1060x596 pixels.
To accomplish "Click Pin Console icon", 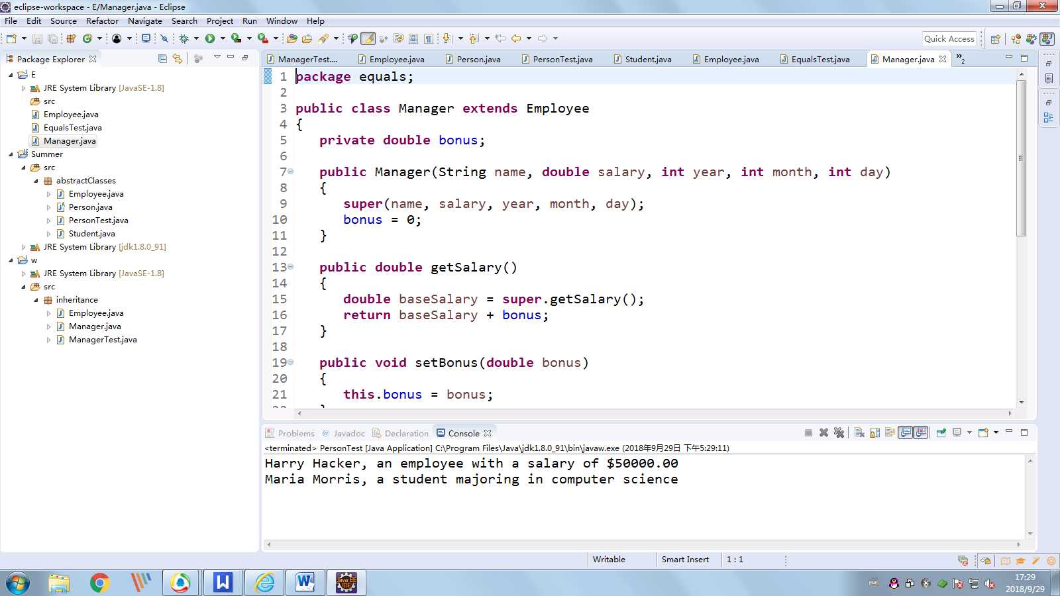I will point(941,432).
